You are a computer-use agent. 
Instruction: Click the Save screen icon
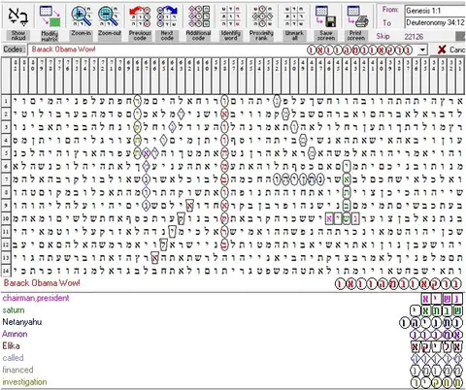click(x=325, y=16)
